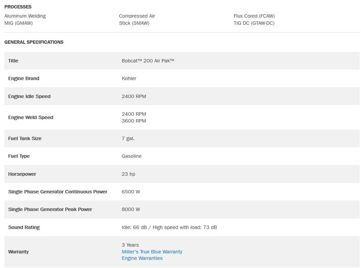Select the '3 Years' warranty value
Screen dimensions: 361x268
[130, 245]
